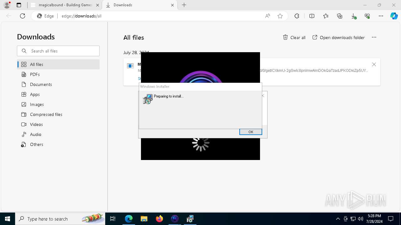This screenshot has height=225, width=401.
Task: Open Task View on taskbar
Action: pyautogui.click(x=113, y=219)
